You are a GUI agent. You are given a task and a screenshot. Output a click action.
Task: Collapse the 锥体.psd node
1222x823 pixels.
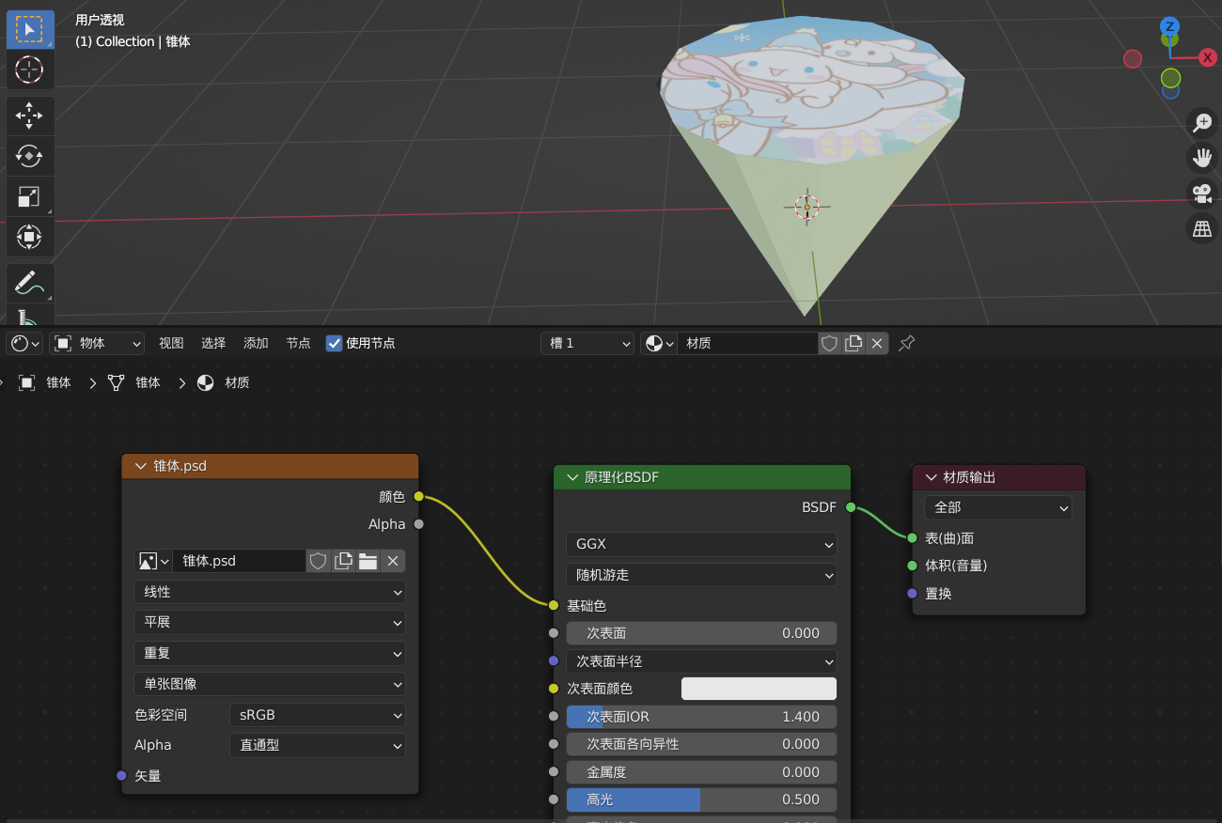coord(142,466)
